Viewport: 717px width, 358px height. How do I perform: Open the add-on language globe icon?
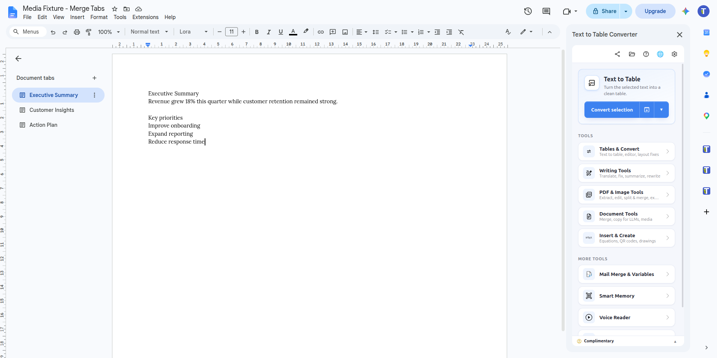coord(660,54)
